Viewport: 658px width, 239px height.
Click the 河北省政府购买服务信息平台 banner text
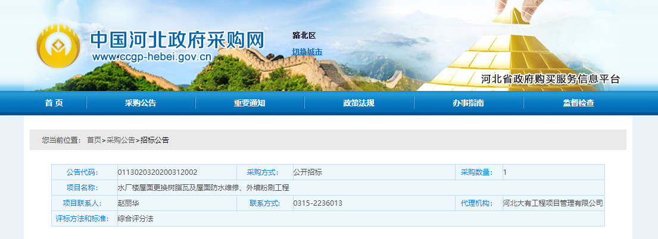[550, 79]
